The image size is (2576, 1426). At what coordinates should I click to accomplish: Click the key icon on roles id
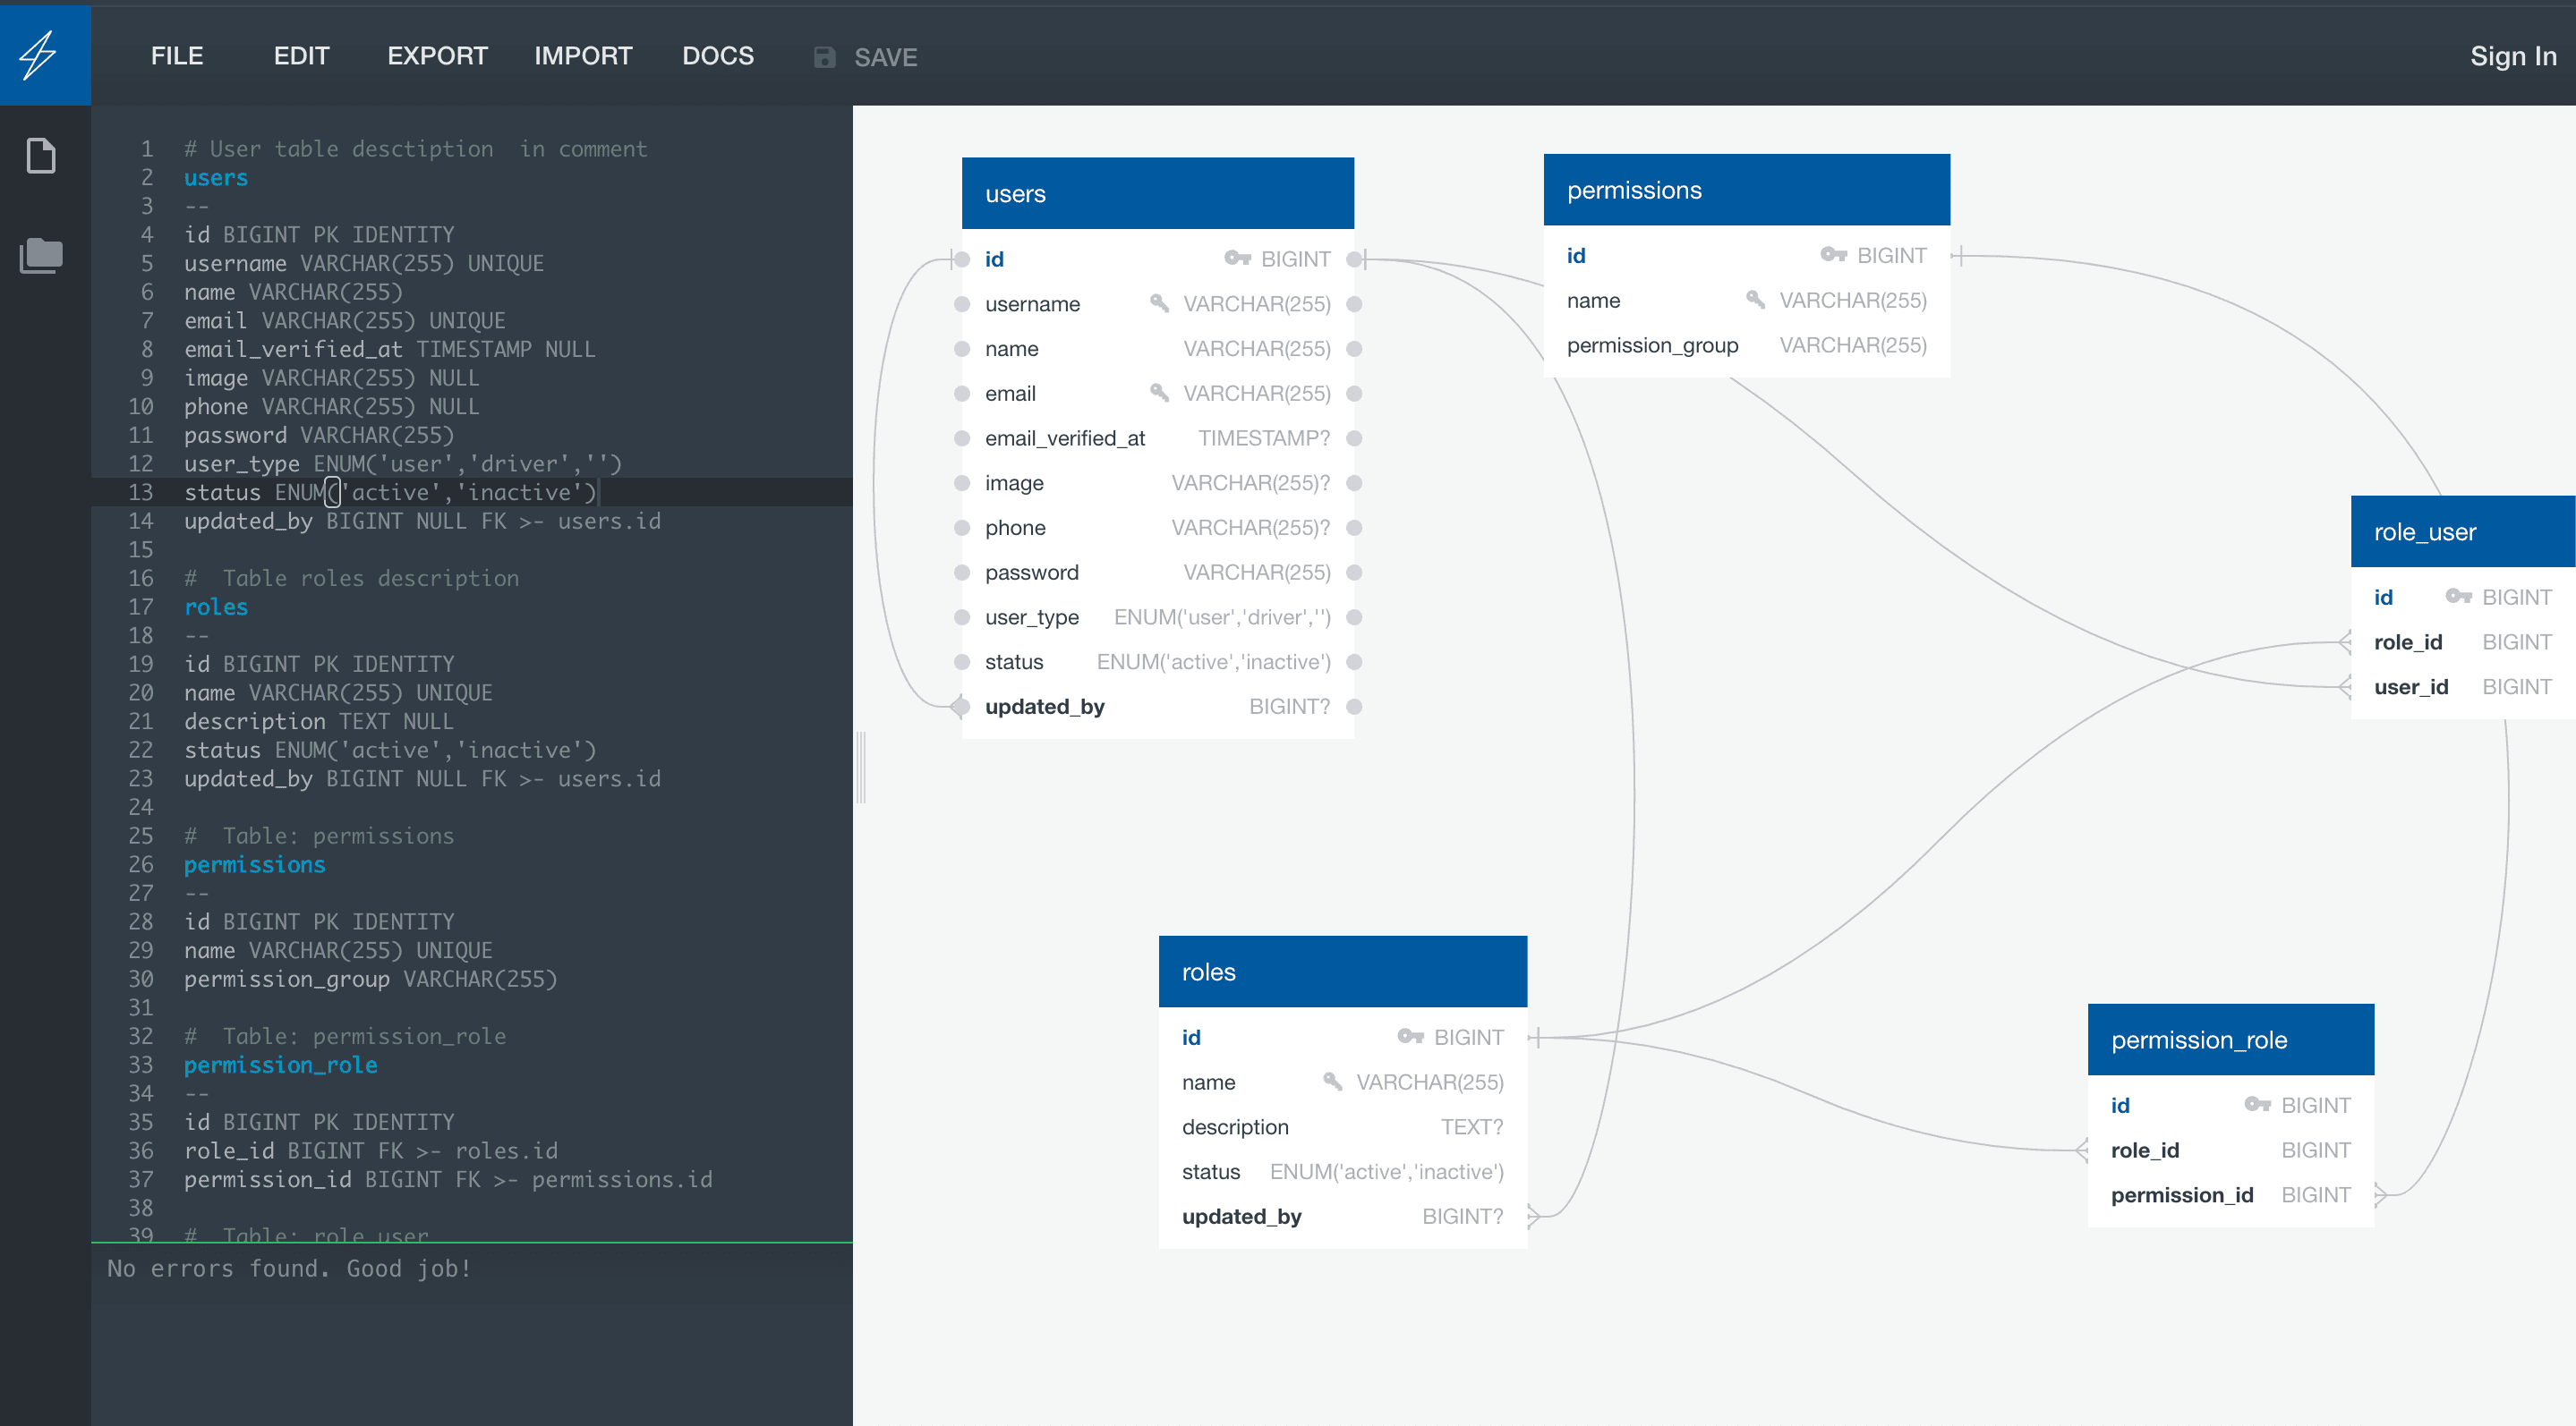click(x=1410, y=1036)
